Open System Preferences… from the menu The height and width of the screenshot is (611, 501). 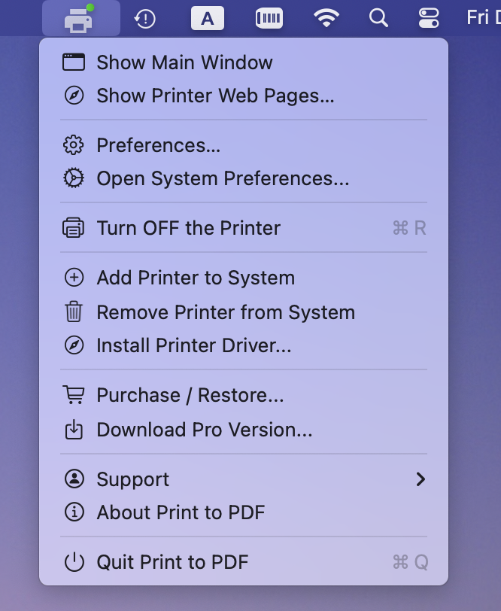pos(244,178)
